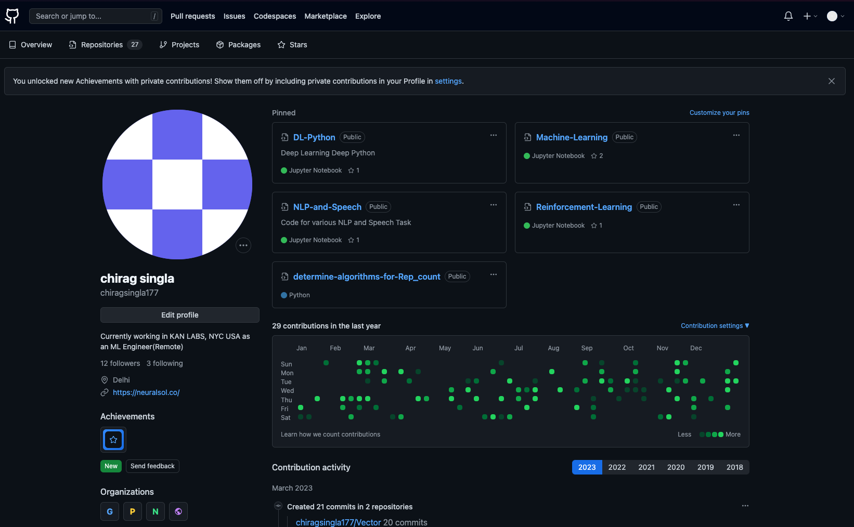Open the Machine-Learning repository

click(572, 137)
